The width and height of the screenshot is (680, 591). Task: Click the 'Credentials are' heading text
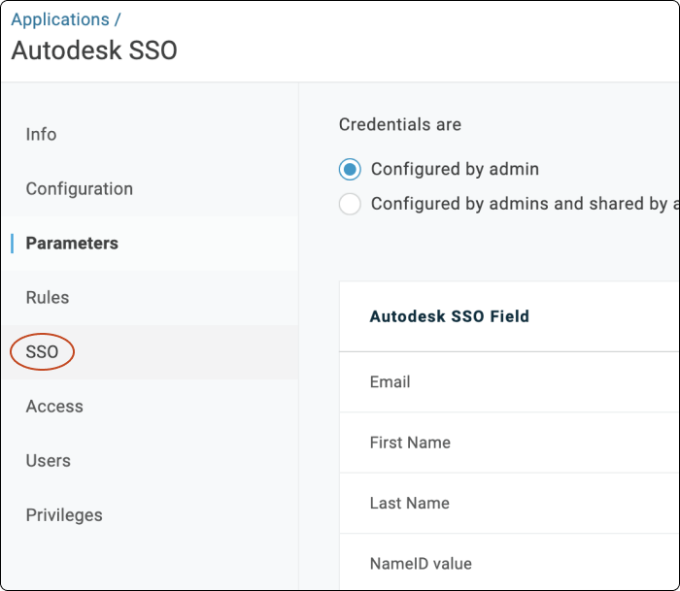coord(400,125)
